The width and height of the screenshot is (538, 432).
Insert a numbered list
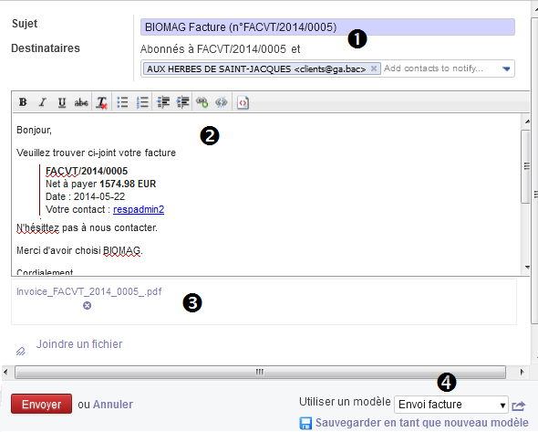pos(142,102)
